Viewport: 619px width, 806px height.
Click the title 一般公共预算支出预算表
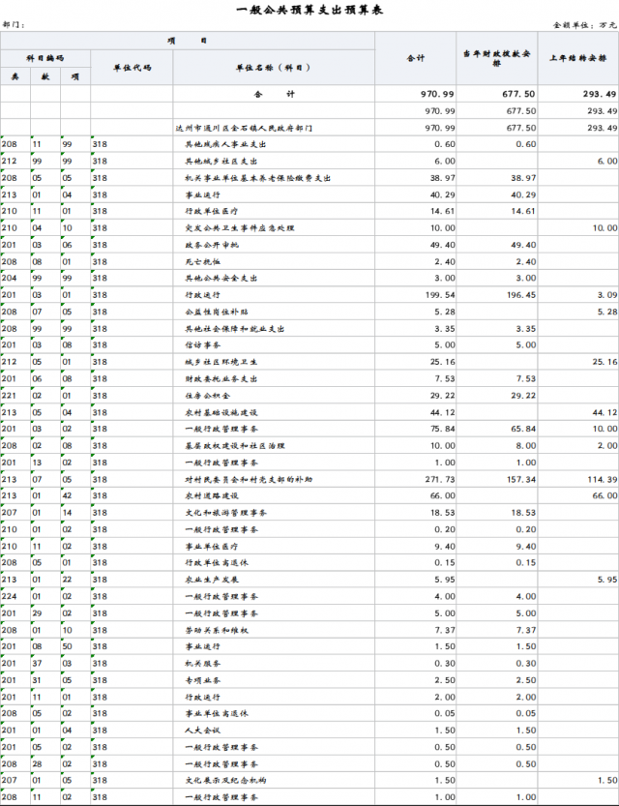(x=309, y=8)
